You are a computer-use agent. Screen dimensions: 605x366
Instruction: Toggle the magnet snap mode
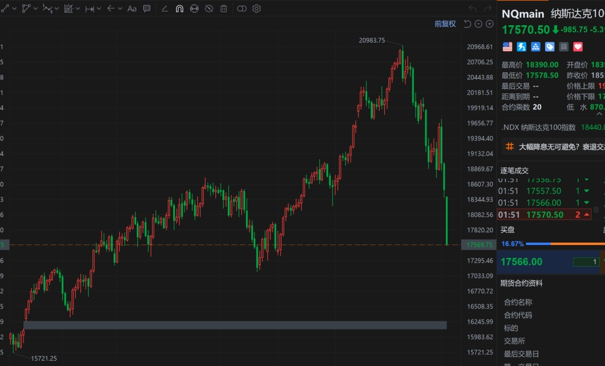[180, 9]
